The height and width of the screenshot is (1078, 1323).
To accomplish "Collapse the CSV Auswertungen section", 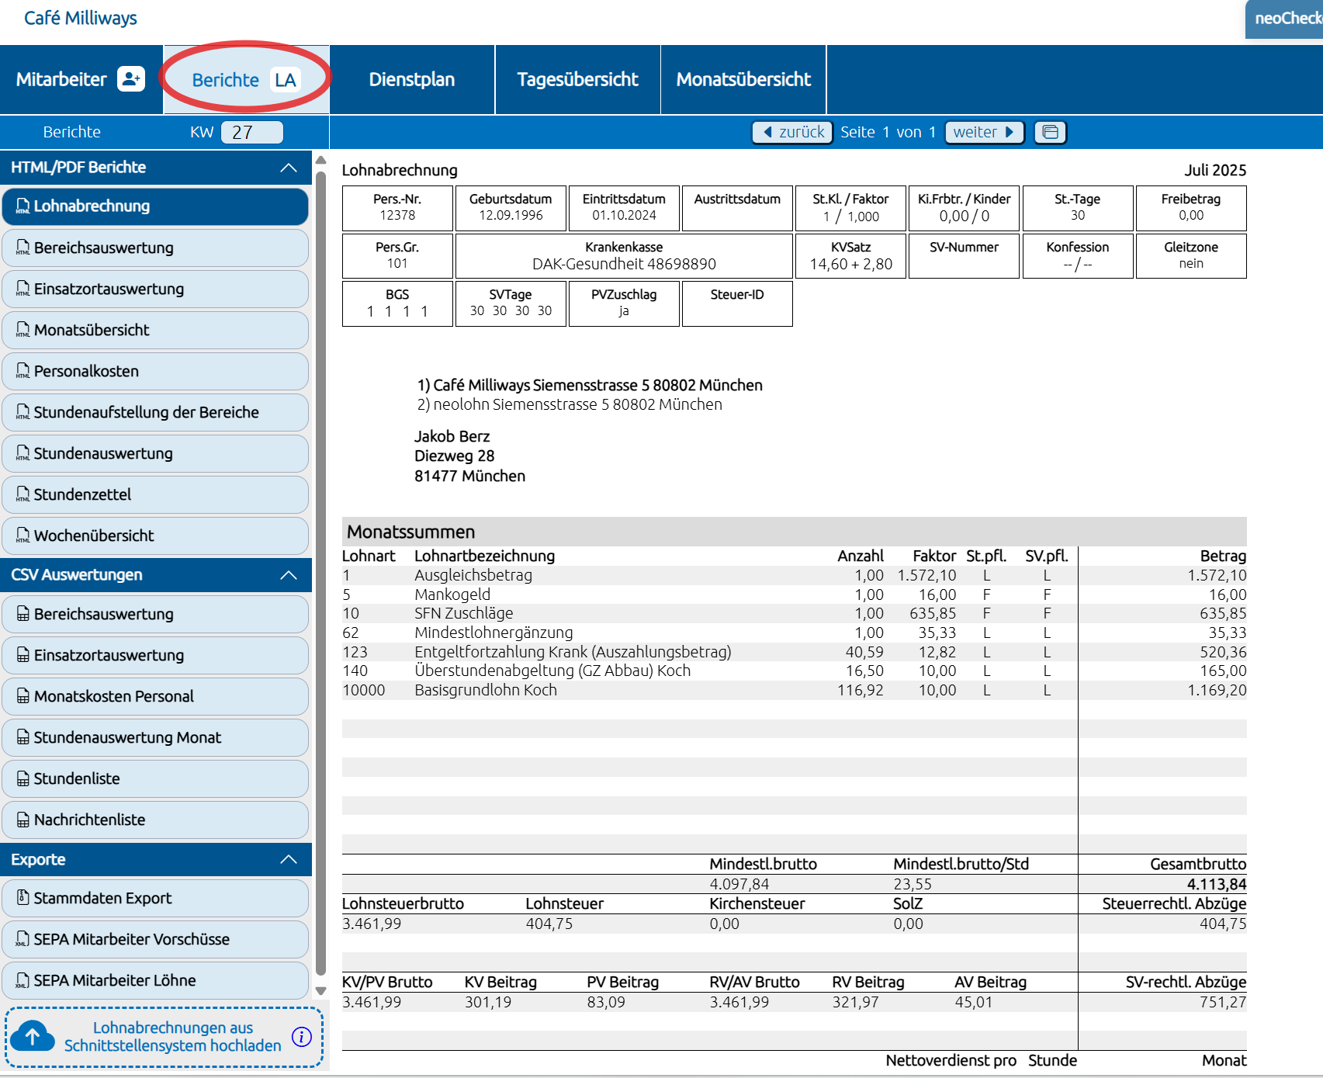I will click(x=289, y=575).
